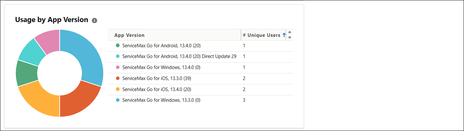464x131 pixels.
Task: Click the green donut chart segment
Action: coord(26,73)
